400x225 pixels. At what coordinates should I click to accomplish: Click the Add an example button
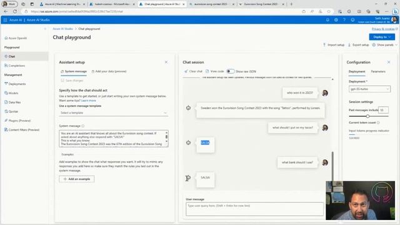point(76,179)
